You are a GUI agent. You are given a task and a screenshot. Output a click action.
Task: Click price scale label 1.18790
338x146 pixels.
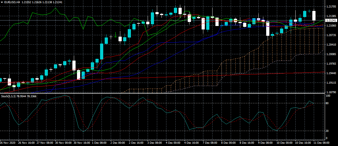pyautogui.click(x=332, y=92)
